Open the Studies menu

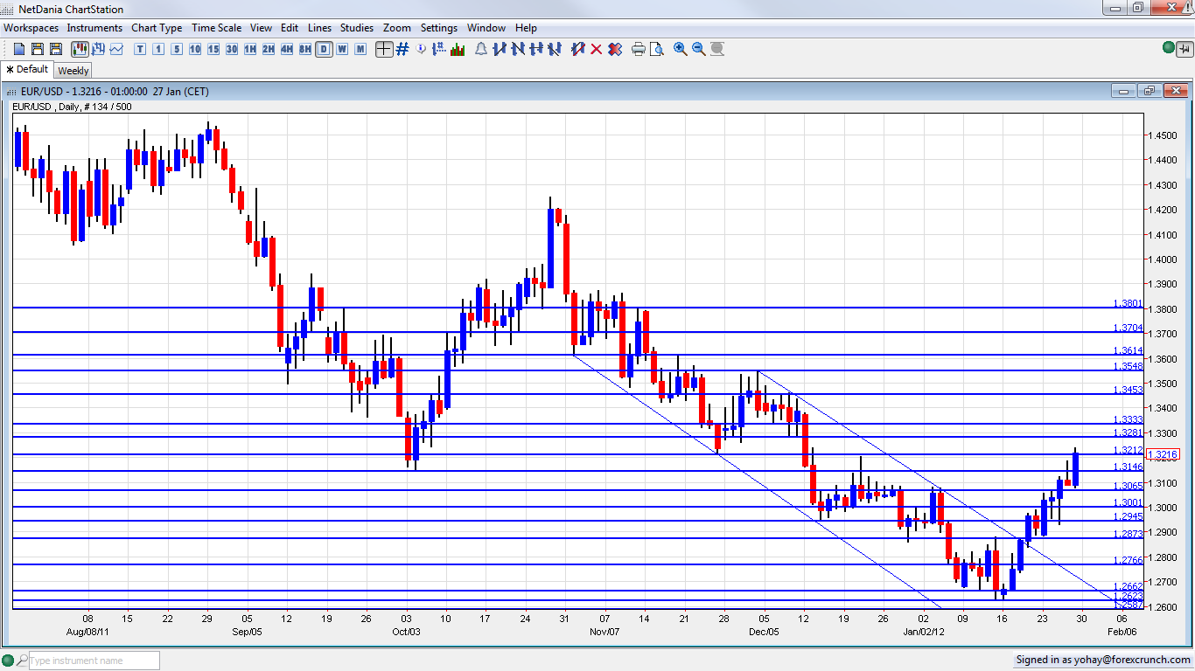(356, 27)
